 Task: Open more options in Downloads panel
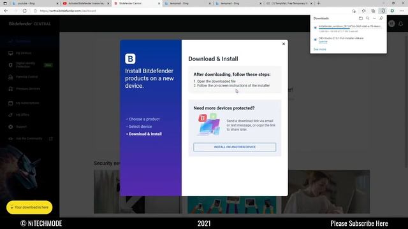coord(374,18)
